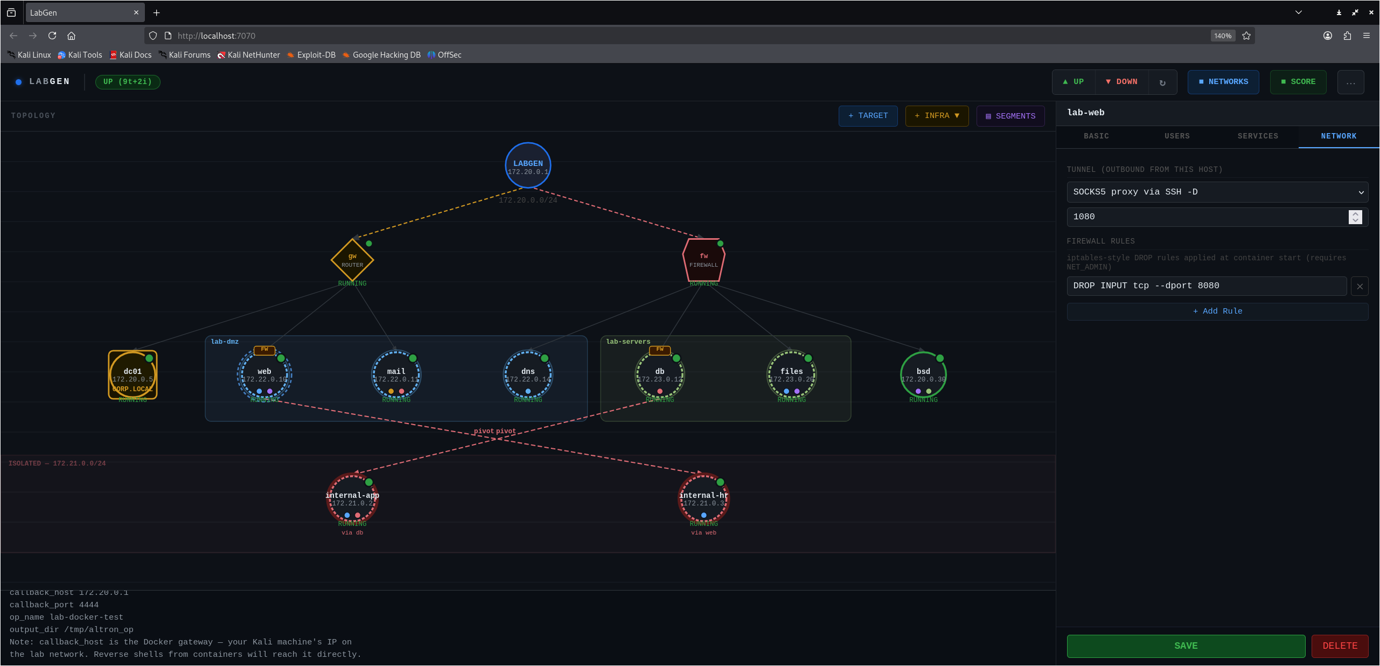Switch to NETWORK tab
Image resolution: width=1380 pixels, height=666 pixels.
1339,136
